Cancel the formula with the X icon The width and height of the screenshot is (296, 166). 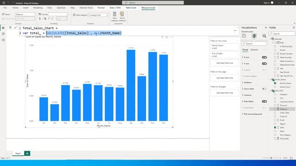(x=10, y=28)
